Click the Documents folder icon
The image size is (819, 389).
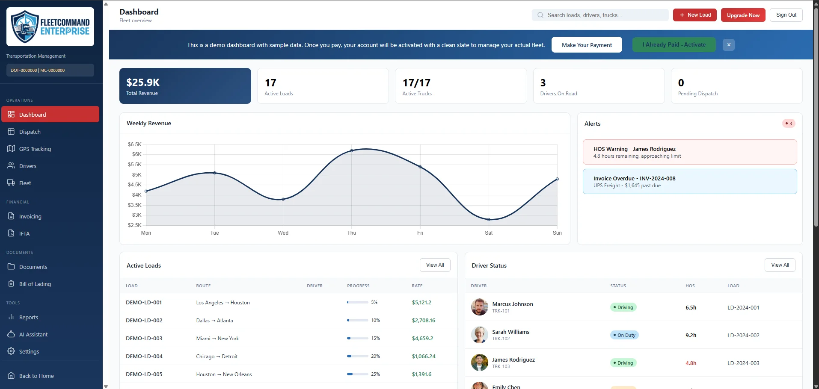coord(11,266)
